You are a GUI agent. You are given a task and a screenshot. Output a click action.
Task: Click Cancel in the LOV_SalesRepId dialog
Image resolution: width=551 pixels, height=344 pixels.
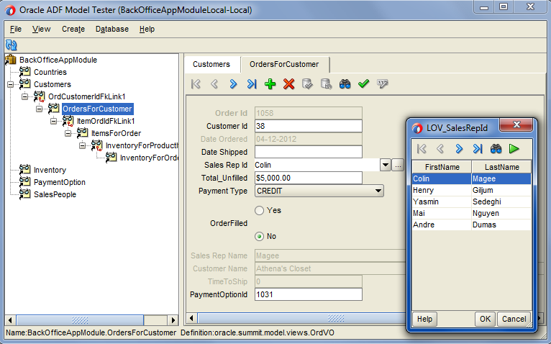(514, 319)
